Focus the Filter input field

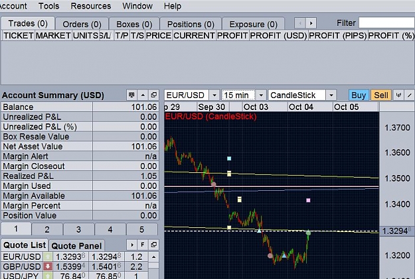tap(386, 23)
